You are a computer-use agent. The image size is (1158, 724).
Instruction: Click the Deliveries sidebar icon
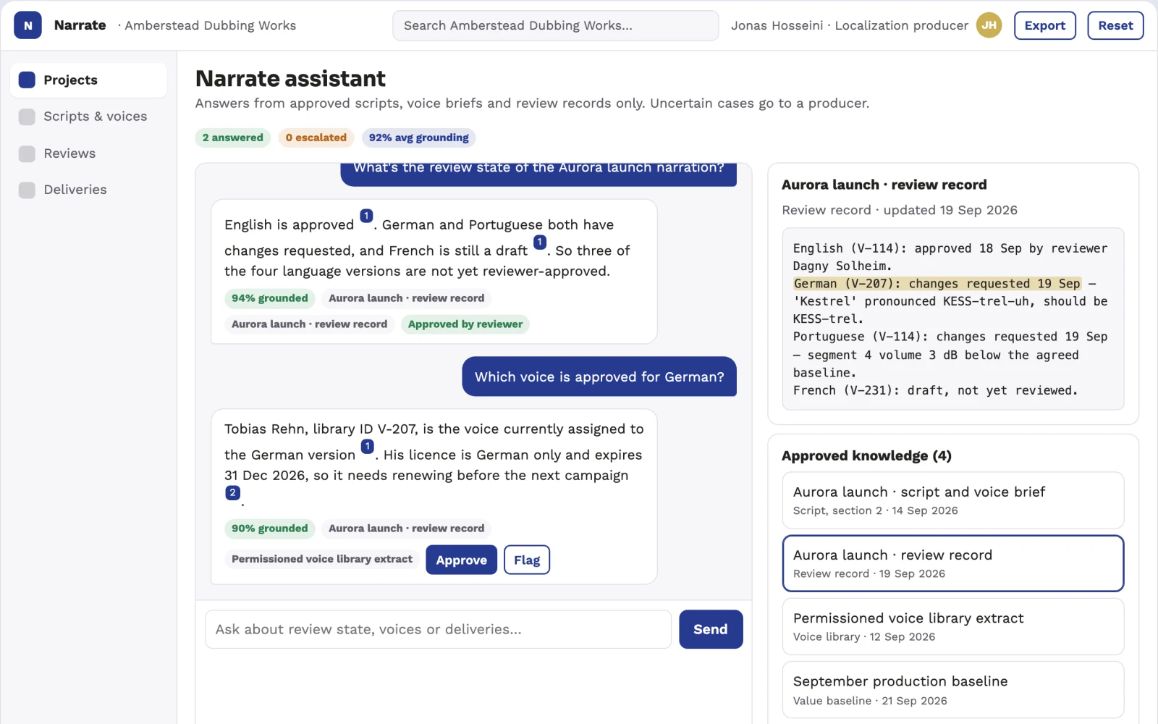[x=27, y=190]
